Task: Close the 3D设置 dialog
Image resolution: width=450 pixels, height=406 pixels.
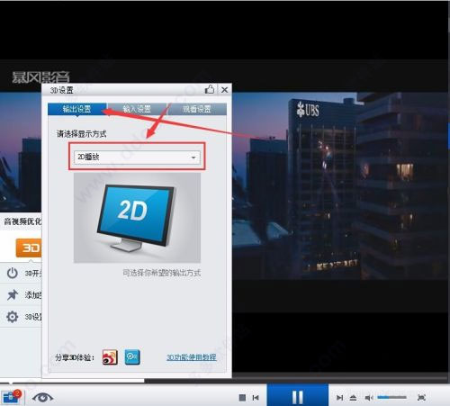Action: (x=224, y=89)
